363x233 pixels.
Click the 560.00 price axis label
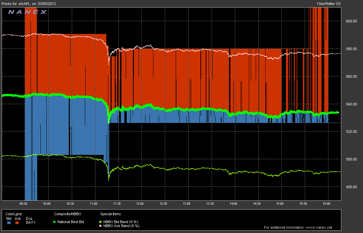click(x=351, y=76)
